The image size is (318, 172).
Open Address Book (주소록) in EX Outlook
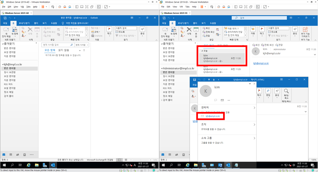272,32
